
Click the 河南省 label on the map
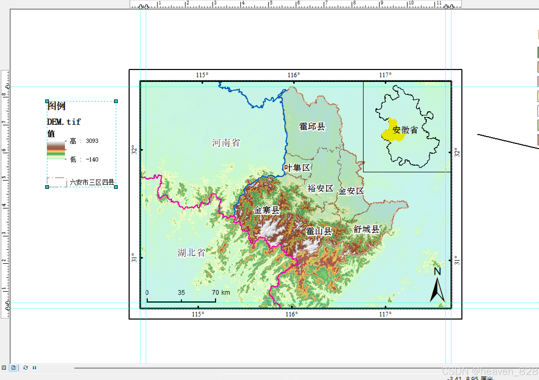226,143
